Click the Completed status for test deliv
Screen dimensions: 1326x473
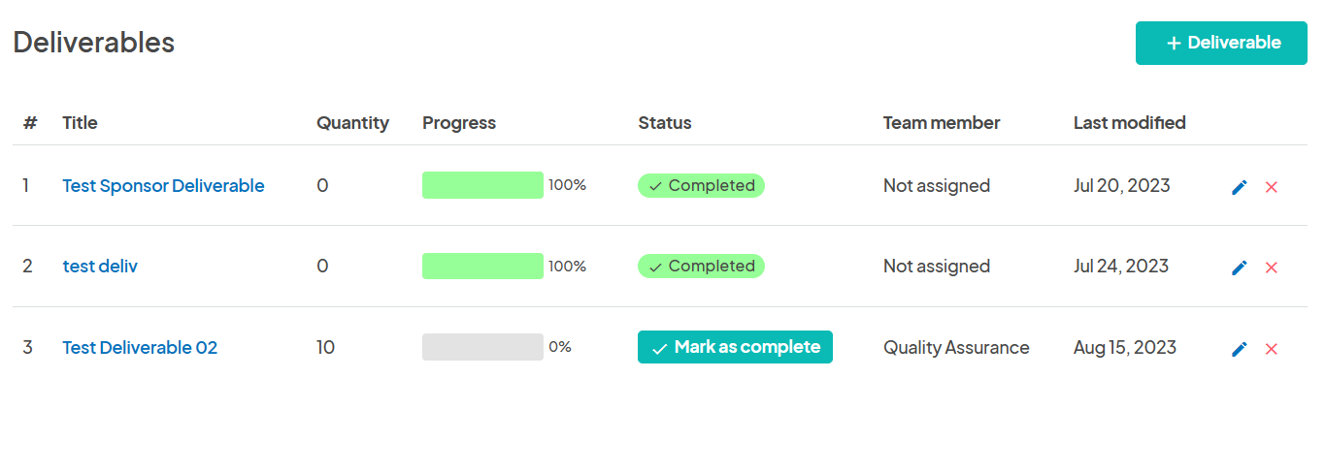[x=701, y=266]
